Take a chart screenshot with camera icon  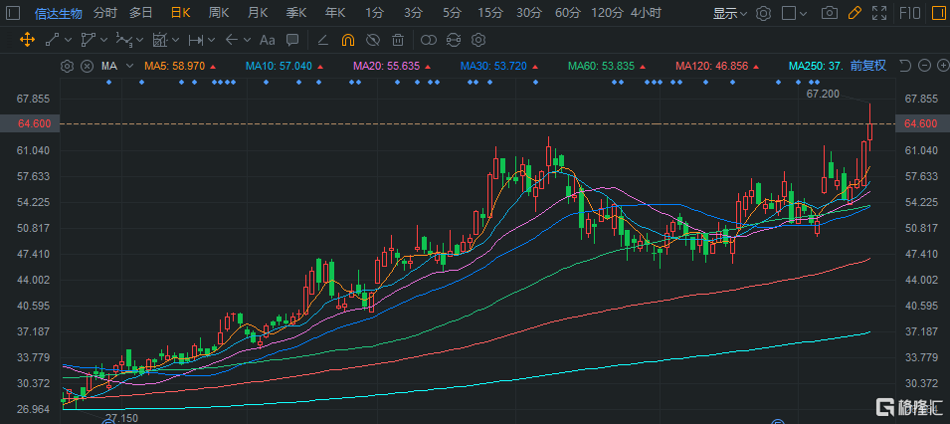click(x=830, y=13)
